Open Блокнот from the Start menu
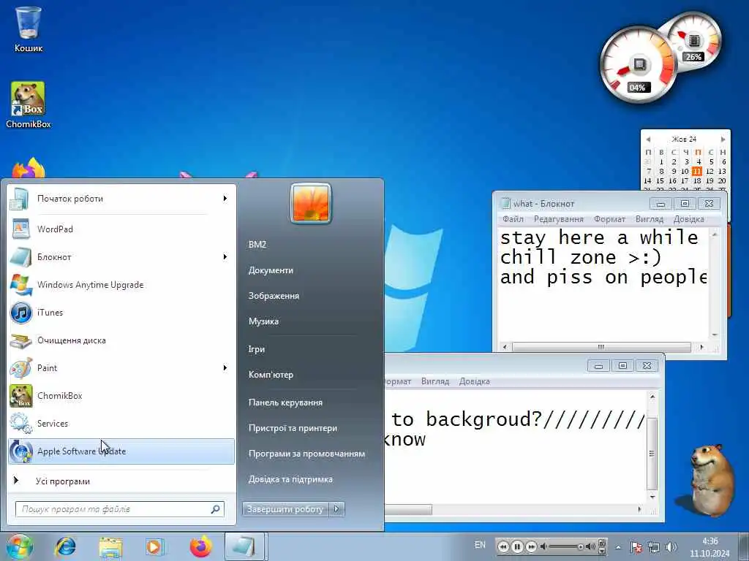Screen dimensions: 749x561 point(121,257)
